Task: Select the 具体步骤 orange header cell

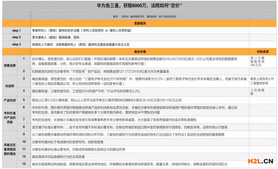Action: [x=139, y=51]
